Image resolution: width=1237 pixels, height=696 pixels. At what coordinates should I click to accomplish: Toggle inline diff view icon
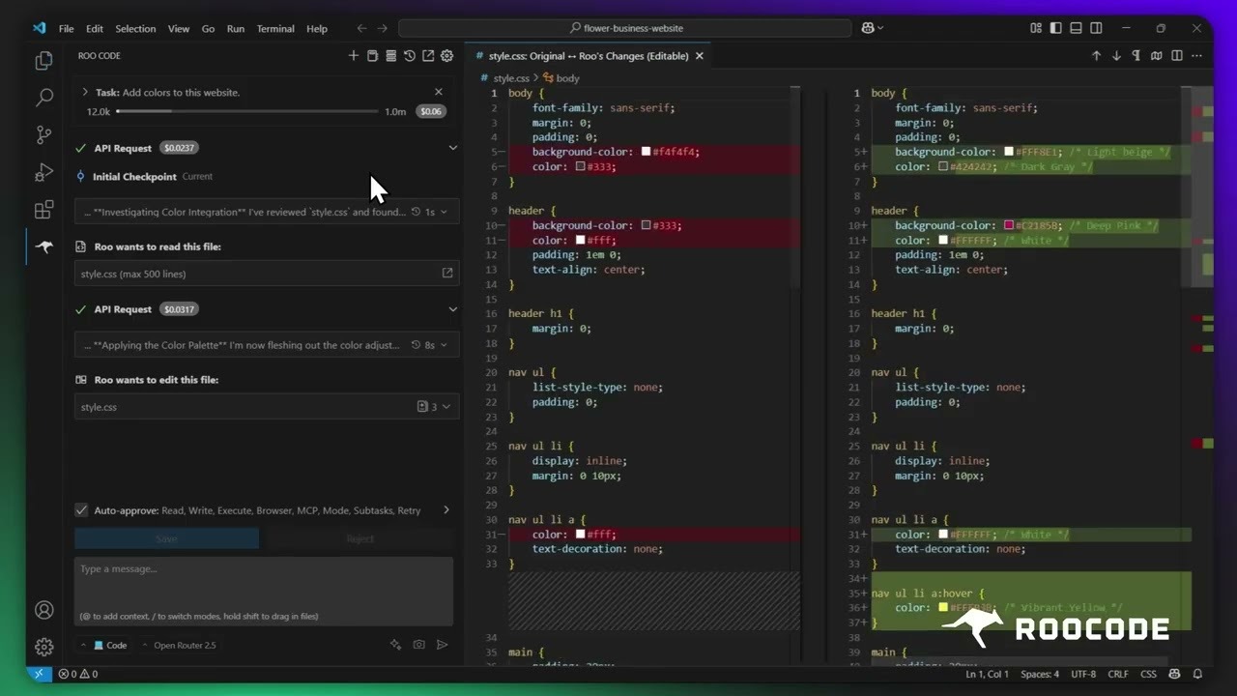pyautogui.click(x=1156, y=56)
